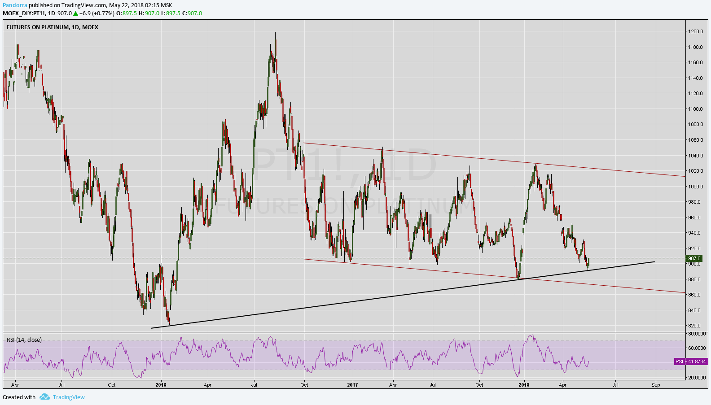711x405 pixels.
Task: Click the 2016 time axis label
Action: click(161, 385)
